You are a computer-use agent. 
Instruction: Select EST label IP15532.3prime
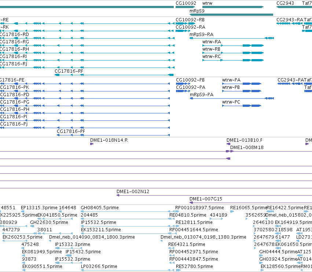73,259
